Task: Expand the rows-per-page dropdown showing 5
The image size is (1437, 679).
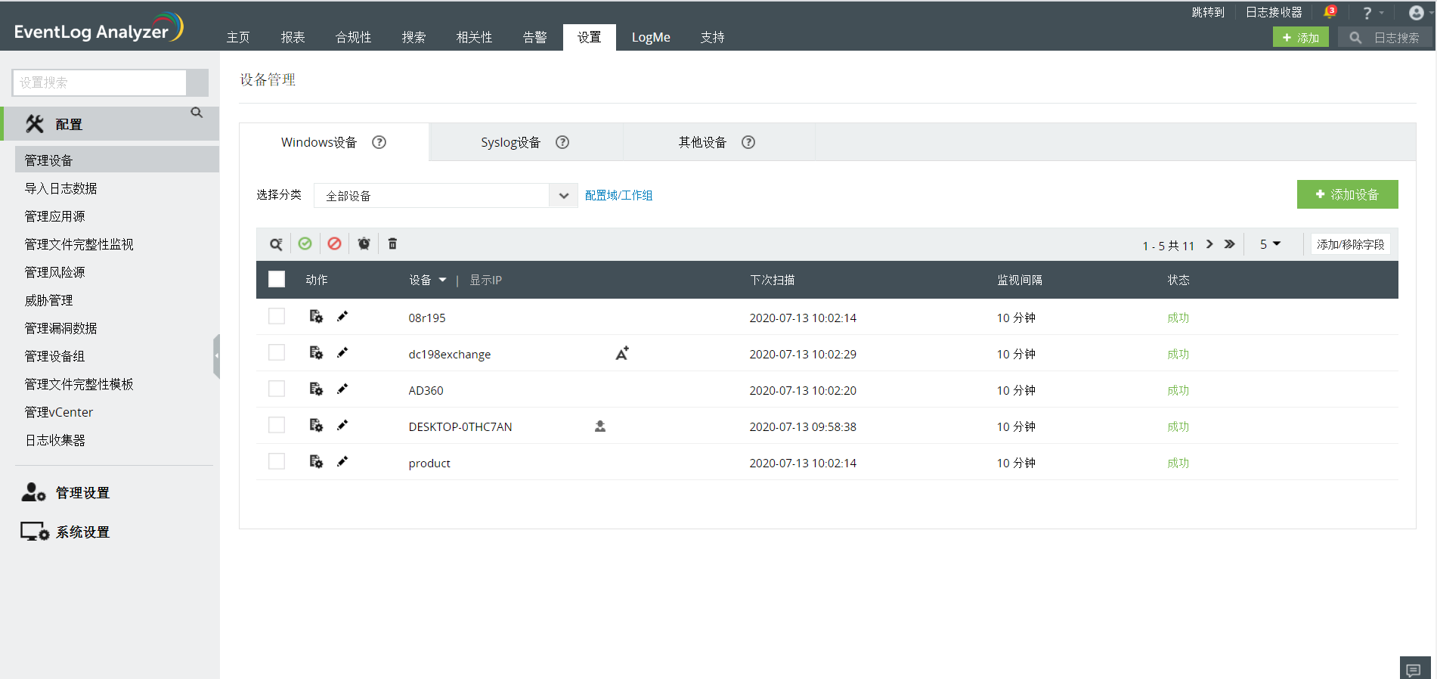Action: [1270, 244]
